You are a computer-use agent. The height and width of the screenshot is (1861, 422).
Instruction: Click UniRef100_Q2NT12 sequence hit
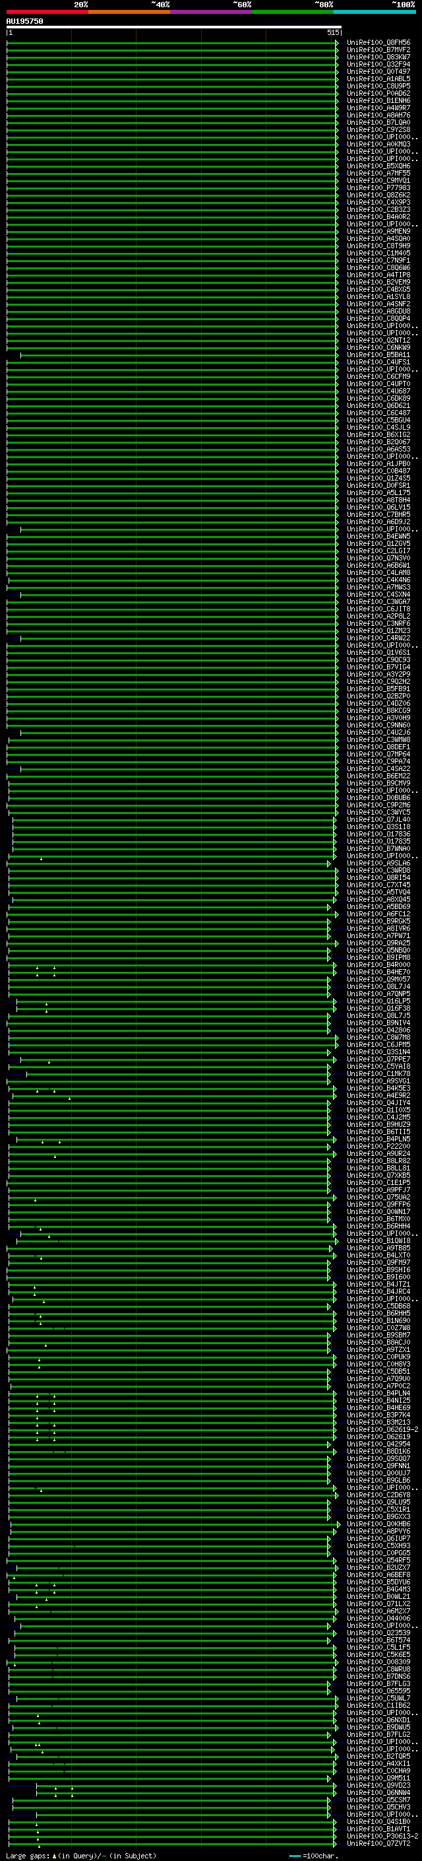(x=378, y=340)
